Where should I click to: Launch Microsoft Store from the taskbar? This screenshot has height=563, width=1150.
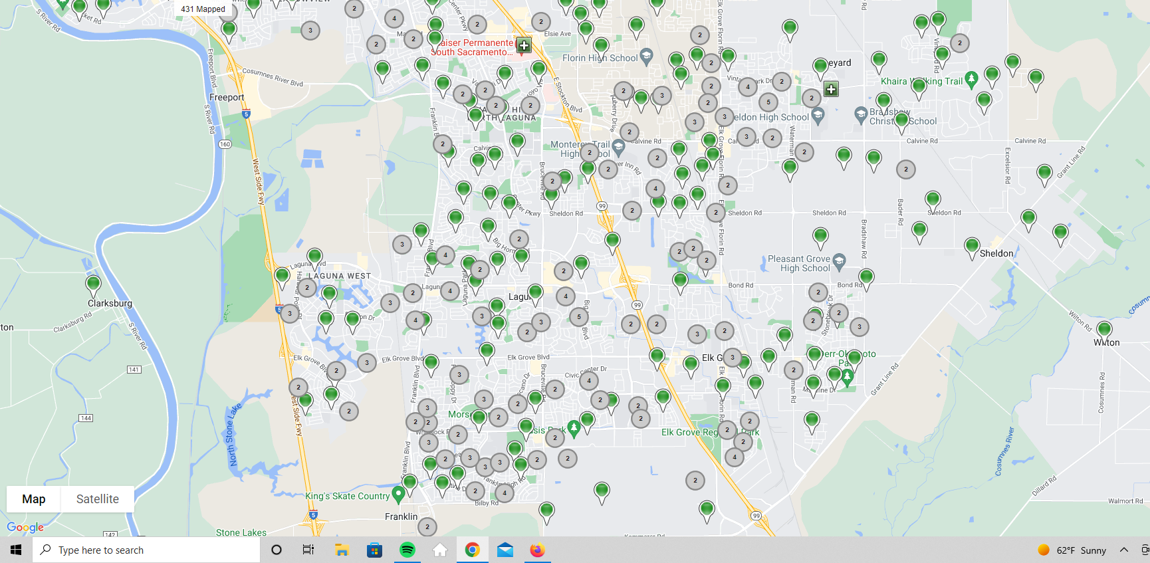[x=374, y=550]
